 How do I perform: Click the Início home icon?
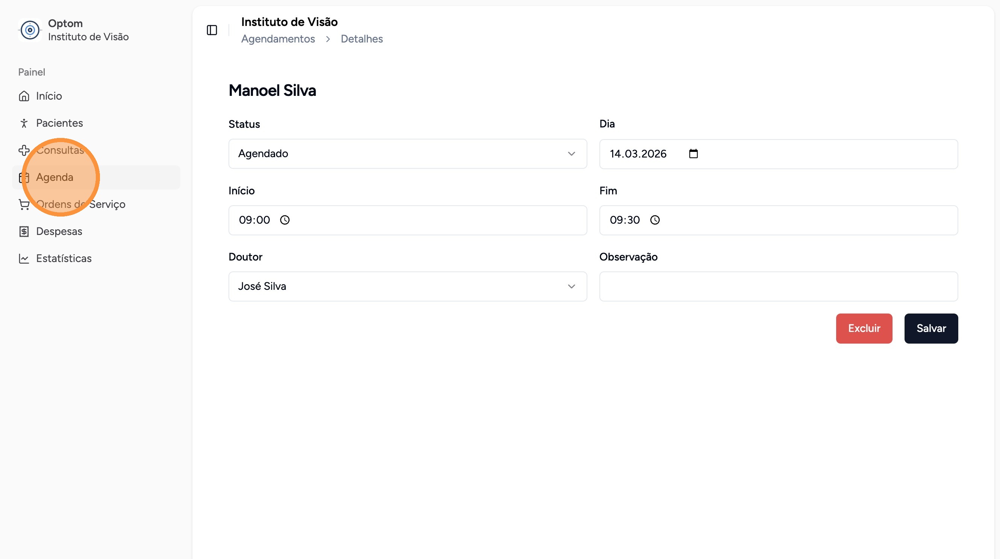(24, 96)
